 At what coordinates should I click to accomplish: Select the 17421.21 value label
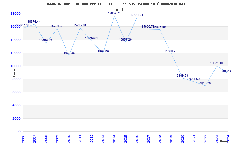click(137, 15)
